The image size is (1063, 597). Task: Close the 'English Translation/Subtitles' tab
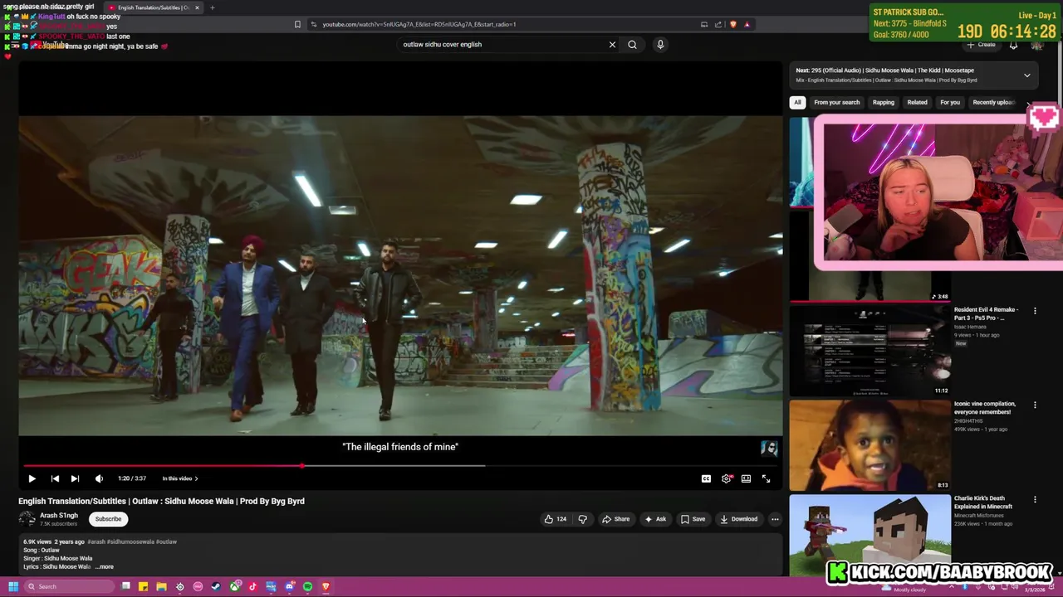(x=197, y=7)
